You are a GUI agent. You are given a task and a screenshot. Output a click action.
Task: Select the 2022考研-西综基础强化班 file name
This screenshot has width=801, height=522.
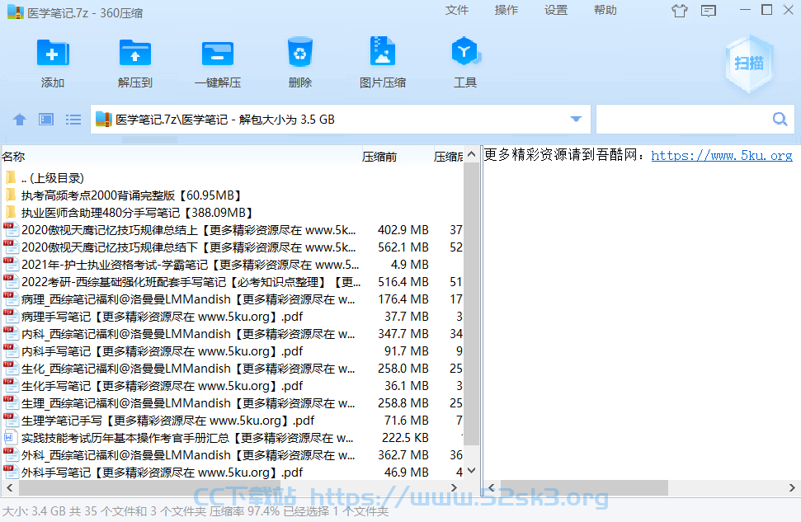pos(191,282)
